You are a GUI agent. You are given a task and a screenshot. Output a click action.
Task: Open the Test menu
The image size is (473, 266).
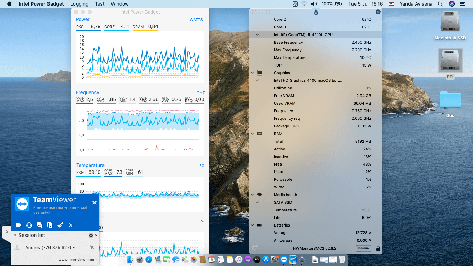[x=100, y=4]
